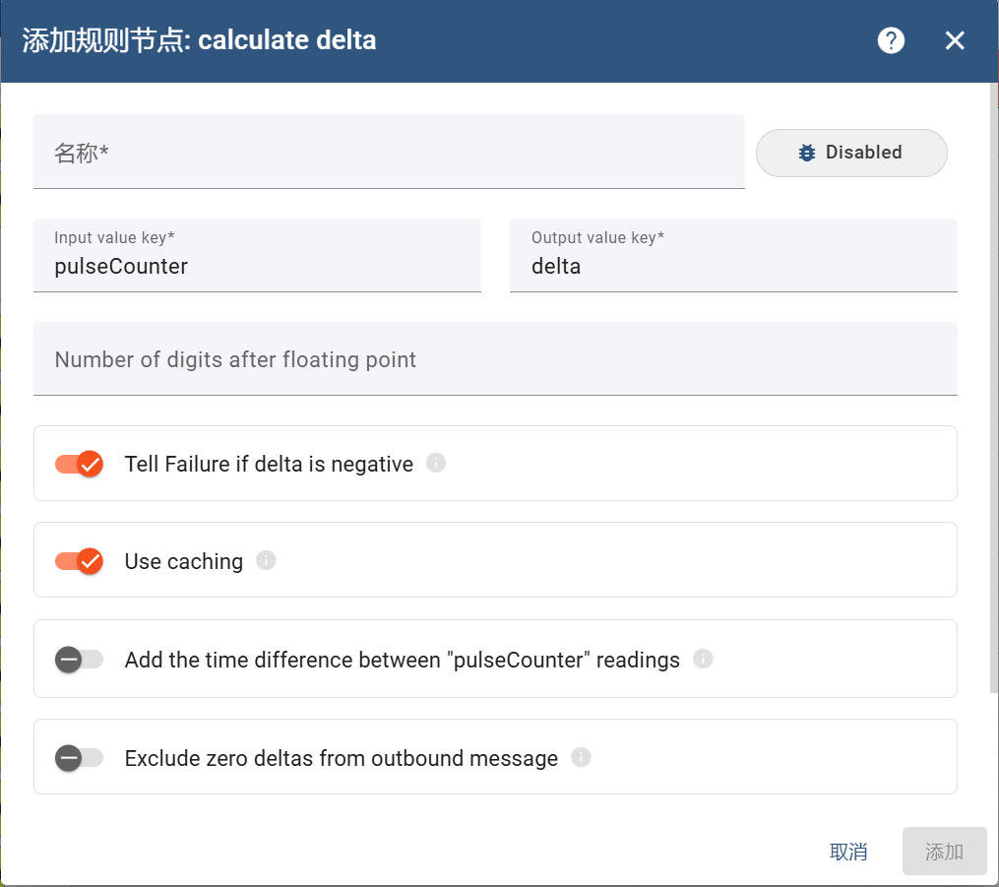Disable Tell Failure if delta is negative
This screenshot has width=999, height=887.
[x=80, y=464]
